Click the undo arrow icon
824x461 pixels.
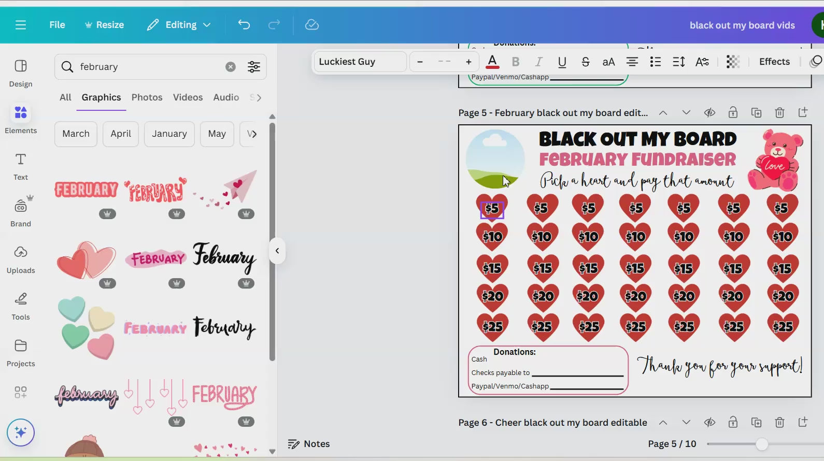click(x=244, y=25)
